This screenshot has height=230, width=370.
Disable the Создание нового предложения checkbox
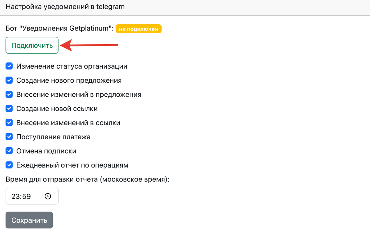(9, 80)
